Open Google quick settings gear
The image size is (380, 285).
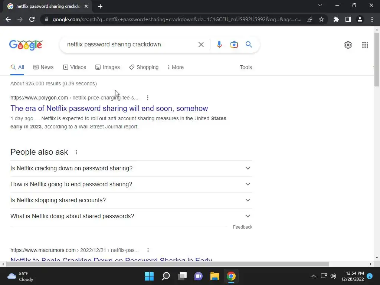(348, 45)
